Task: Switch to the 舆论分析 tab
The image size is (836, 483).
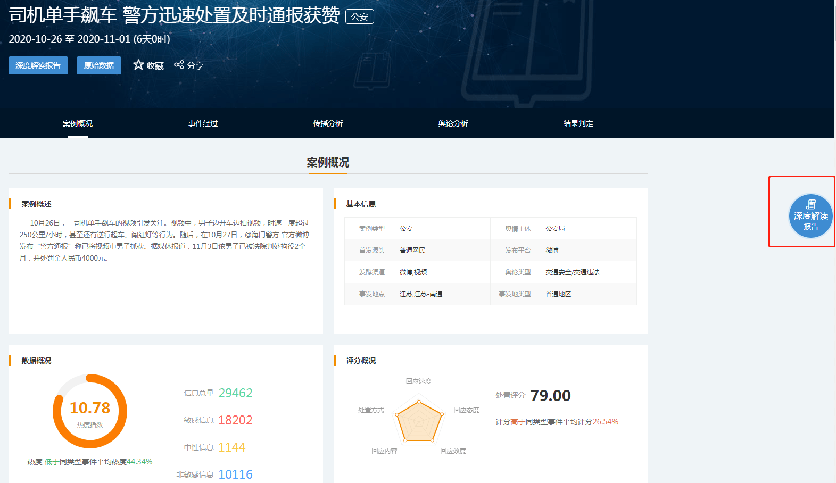Action: point(453,123)
